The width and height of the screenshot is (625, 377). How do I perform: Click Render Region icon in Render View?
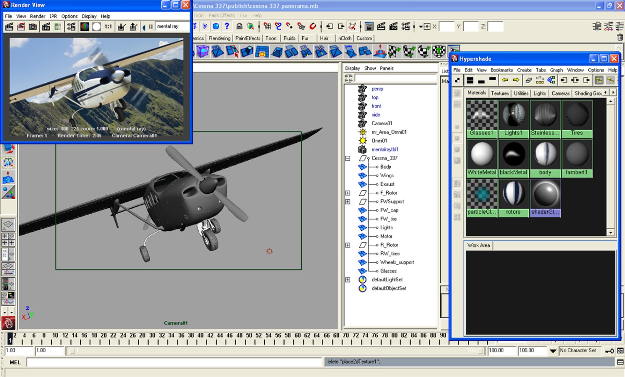tap(21, 27)
